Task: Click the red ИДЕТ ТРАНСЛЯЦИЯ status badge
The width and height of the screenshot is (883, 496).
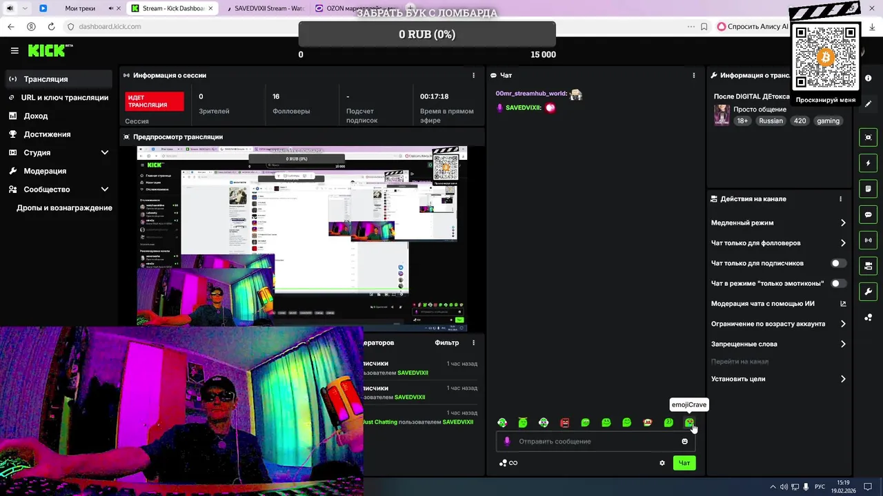Action: point(155,101)
